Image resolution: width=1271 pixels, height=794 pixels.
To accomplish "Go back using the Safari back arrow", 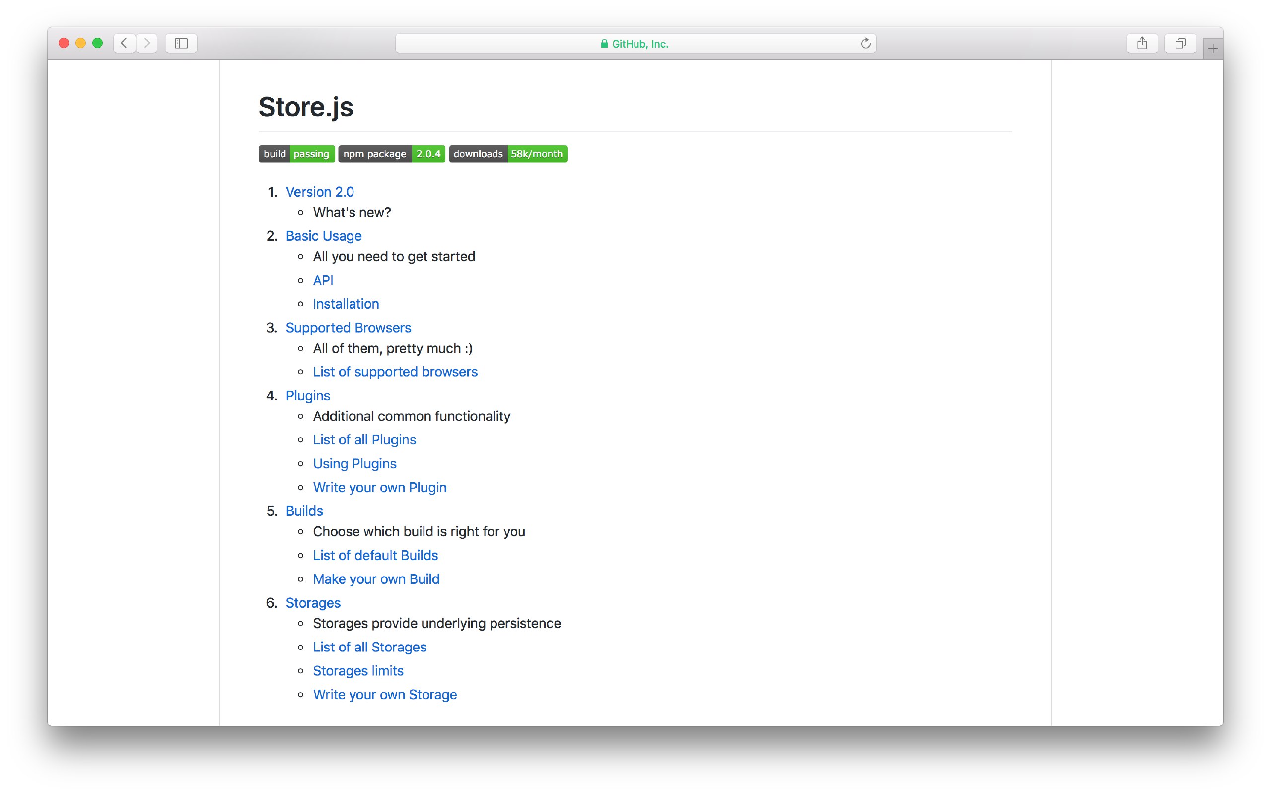I will pos(125,43).
